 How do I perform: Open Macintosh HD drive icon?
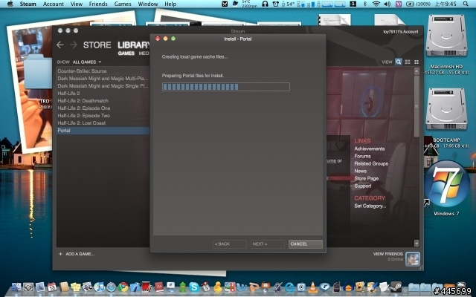[446, 36]
